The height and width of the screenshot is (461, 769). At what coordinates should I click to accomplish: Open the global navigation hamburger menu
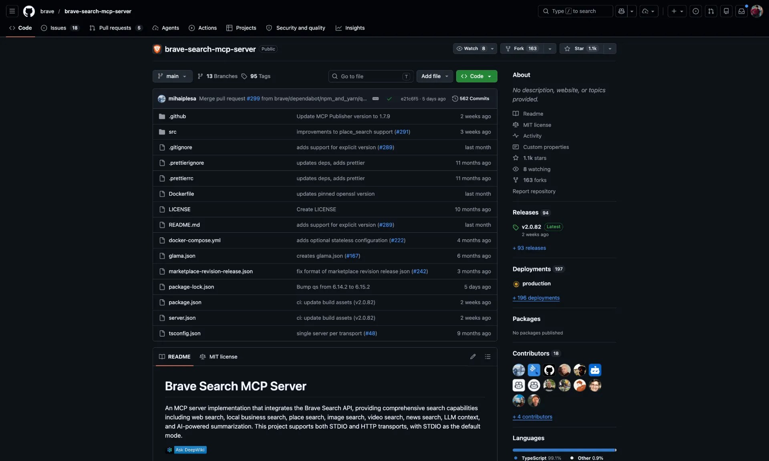coord(12,11)
